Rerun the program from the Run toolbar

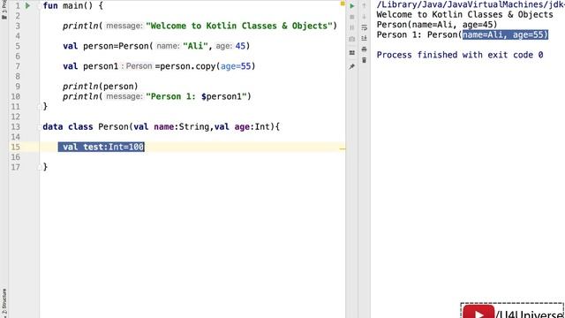(352, 6)
